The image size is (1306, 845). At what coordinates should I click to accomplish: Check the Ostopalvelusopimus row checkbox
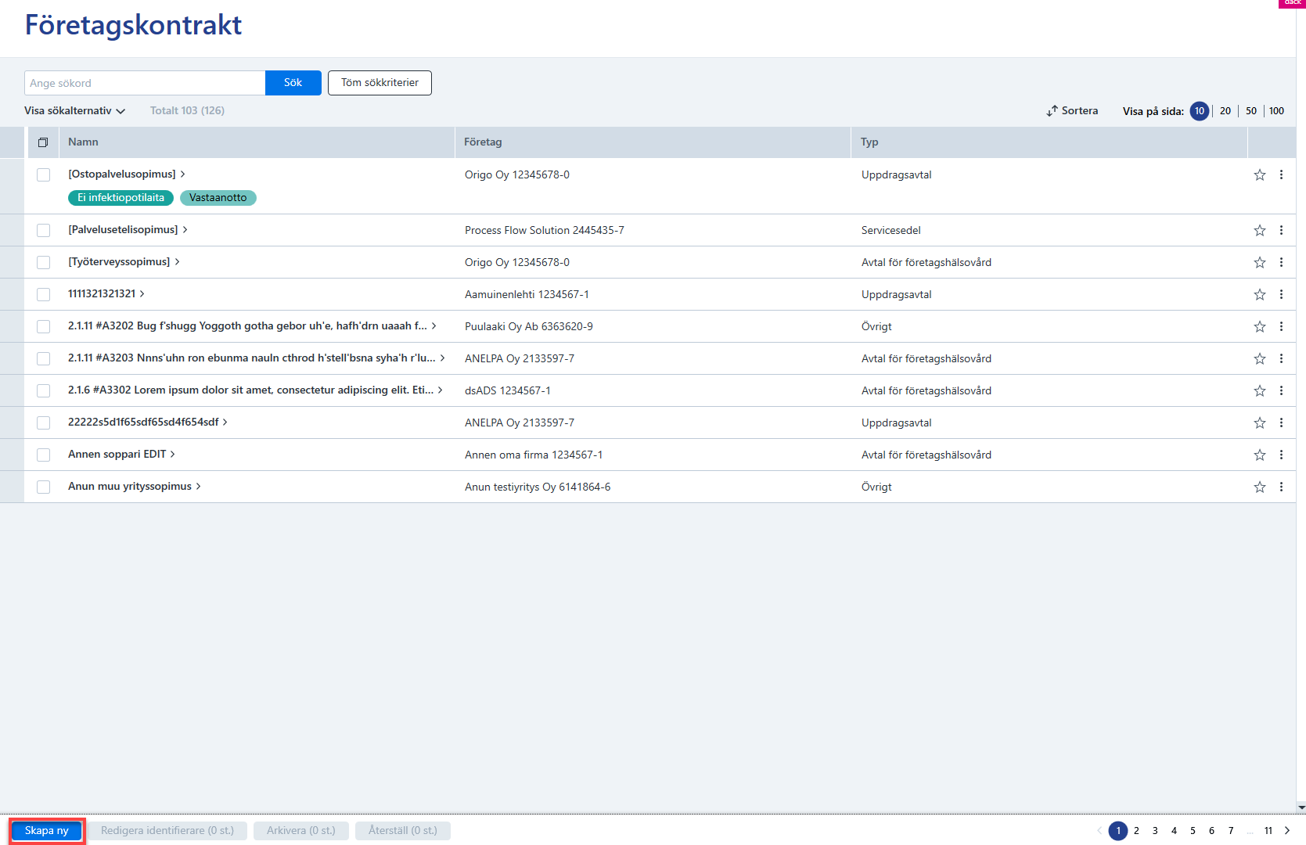click(x=43, y=175)
